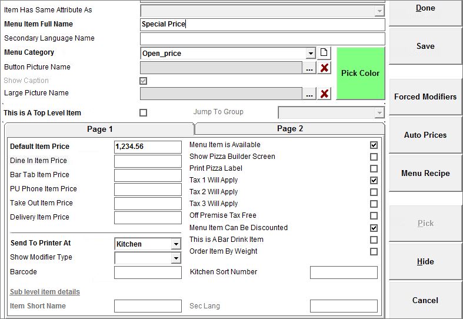Viewport: 463px width, 319px height.
Task: Check Off Premise Tax Free
Action: coord(374,215)
